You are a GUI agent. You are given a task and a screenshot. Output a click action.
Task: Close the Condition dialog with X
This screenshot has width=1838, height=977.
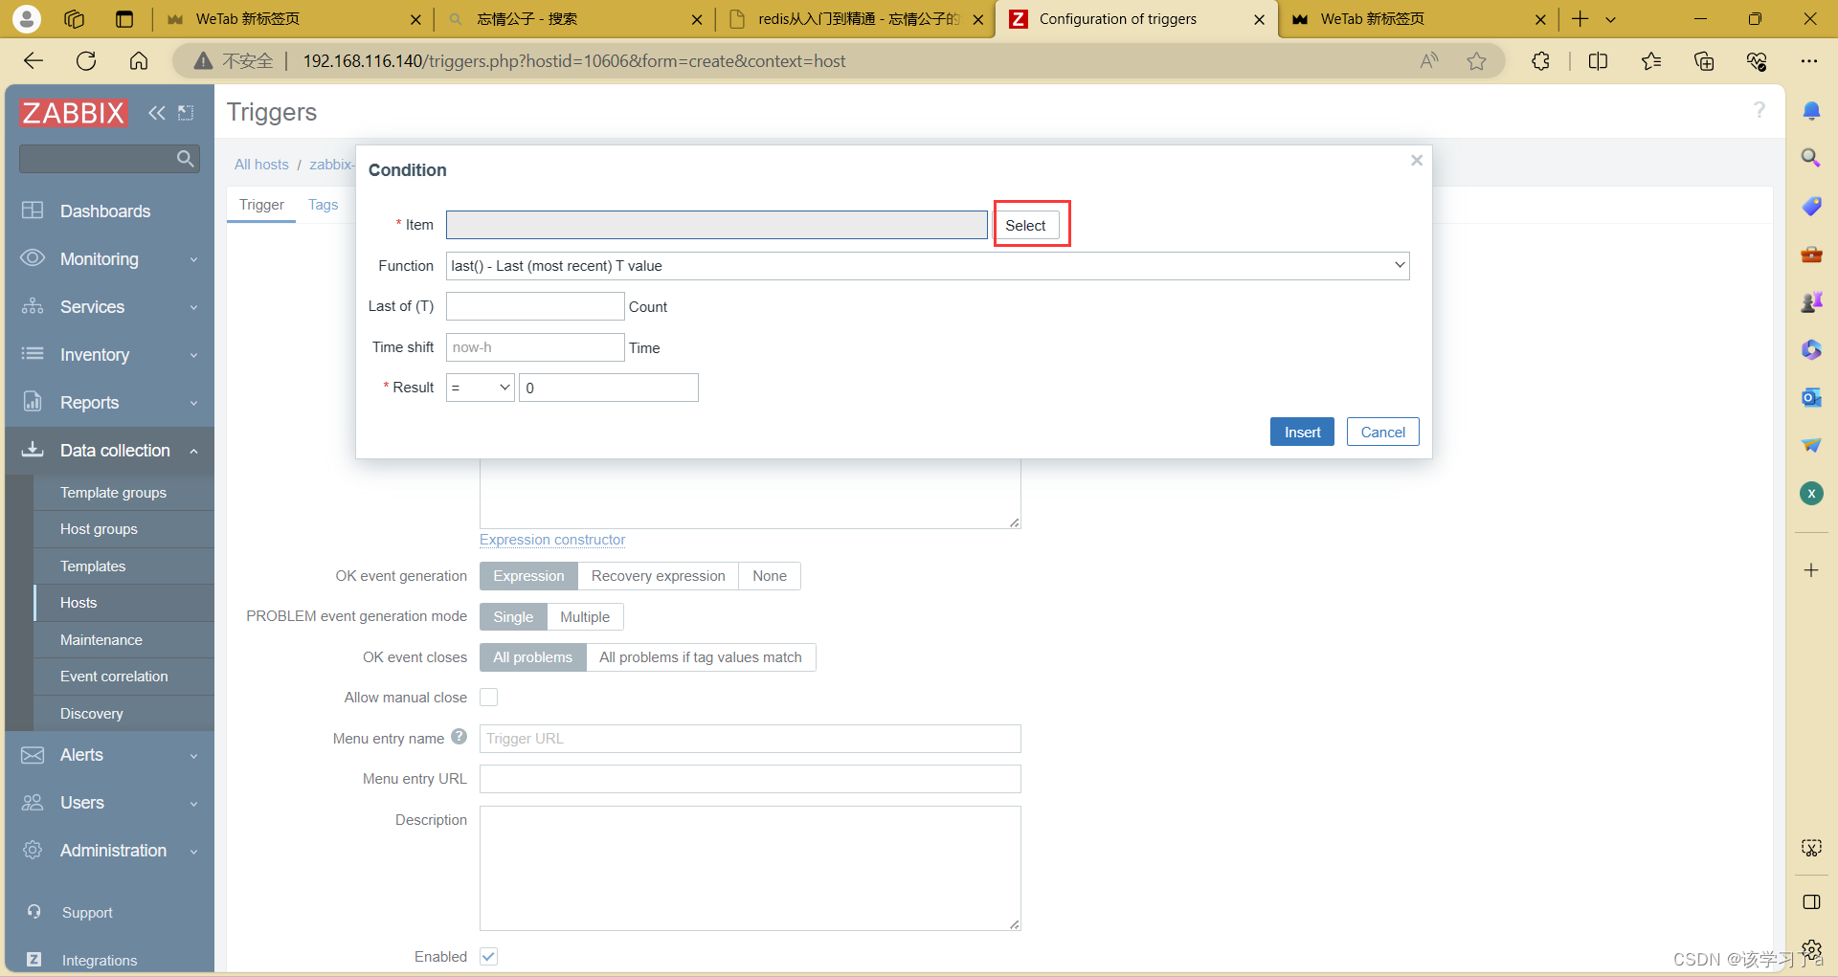click(1417, 161)
